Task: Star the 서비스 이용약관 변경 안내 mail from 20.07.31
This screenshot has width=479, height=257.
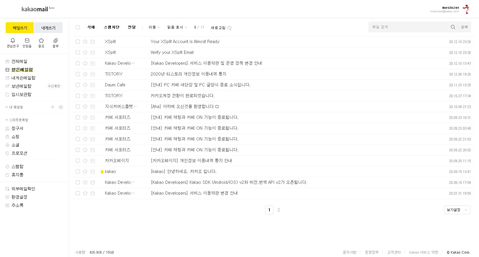Action: (85, 193)
